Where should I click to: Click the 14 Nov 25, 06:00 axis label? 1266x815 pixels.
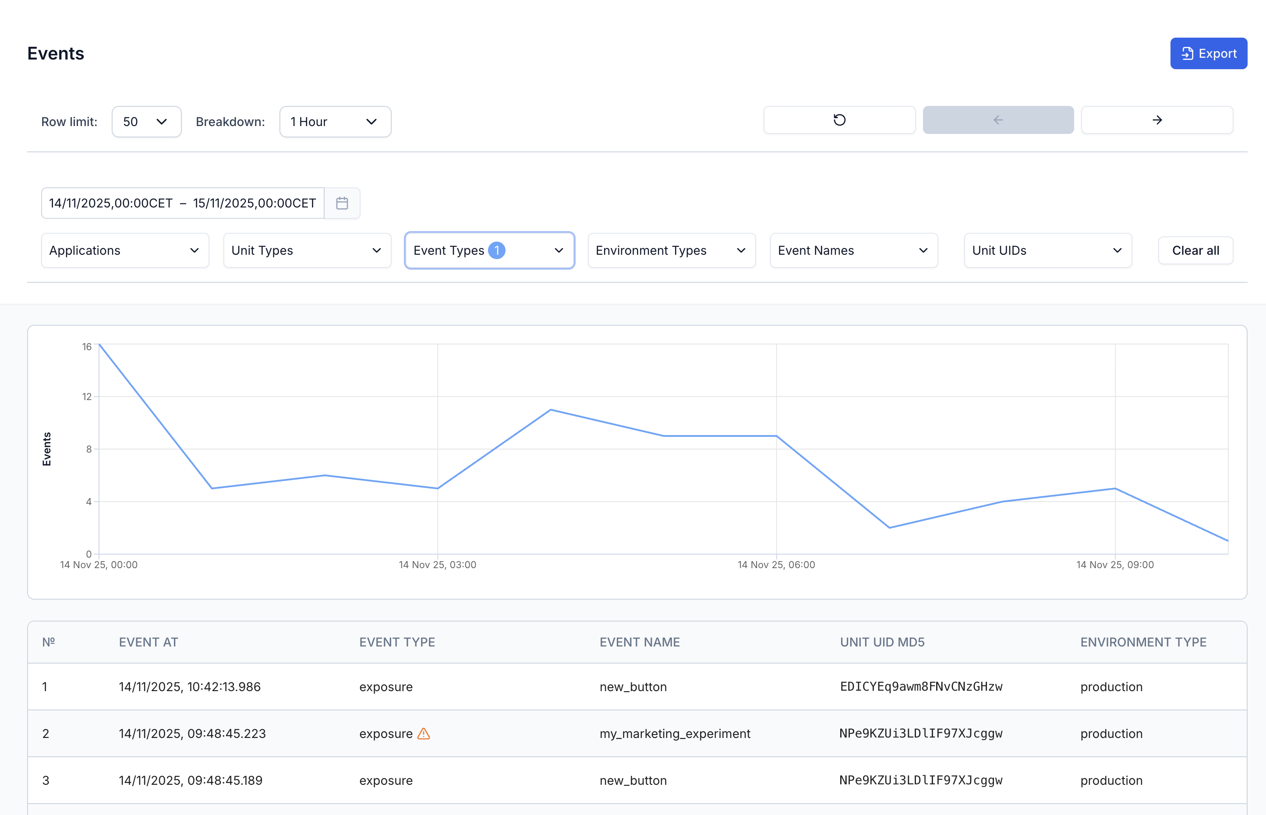point(776,565)
